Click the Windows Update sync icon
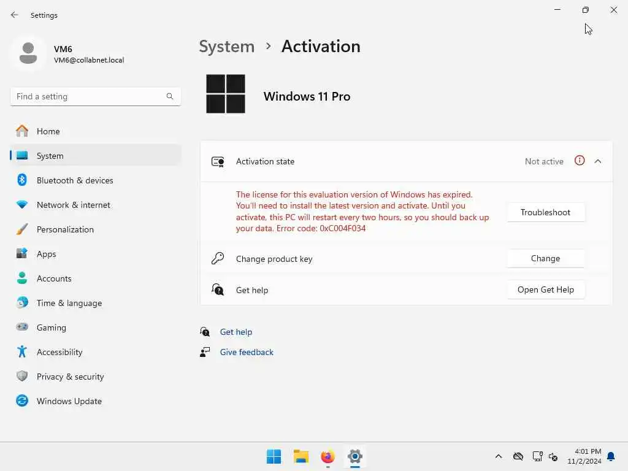Screen dimensions: 628x471 coord(22,400)
